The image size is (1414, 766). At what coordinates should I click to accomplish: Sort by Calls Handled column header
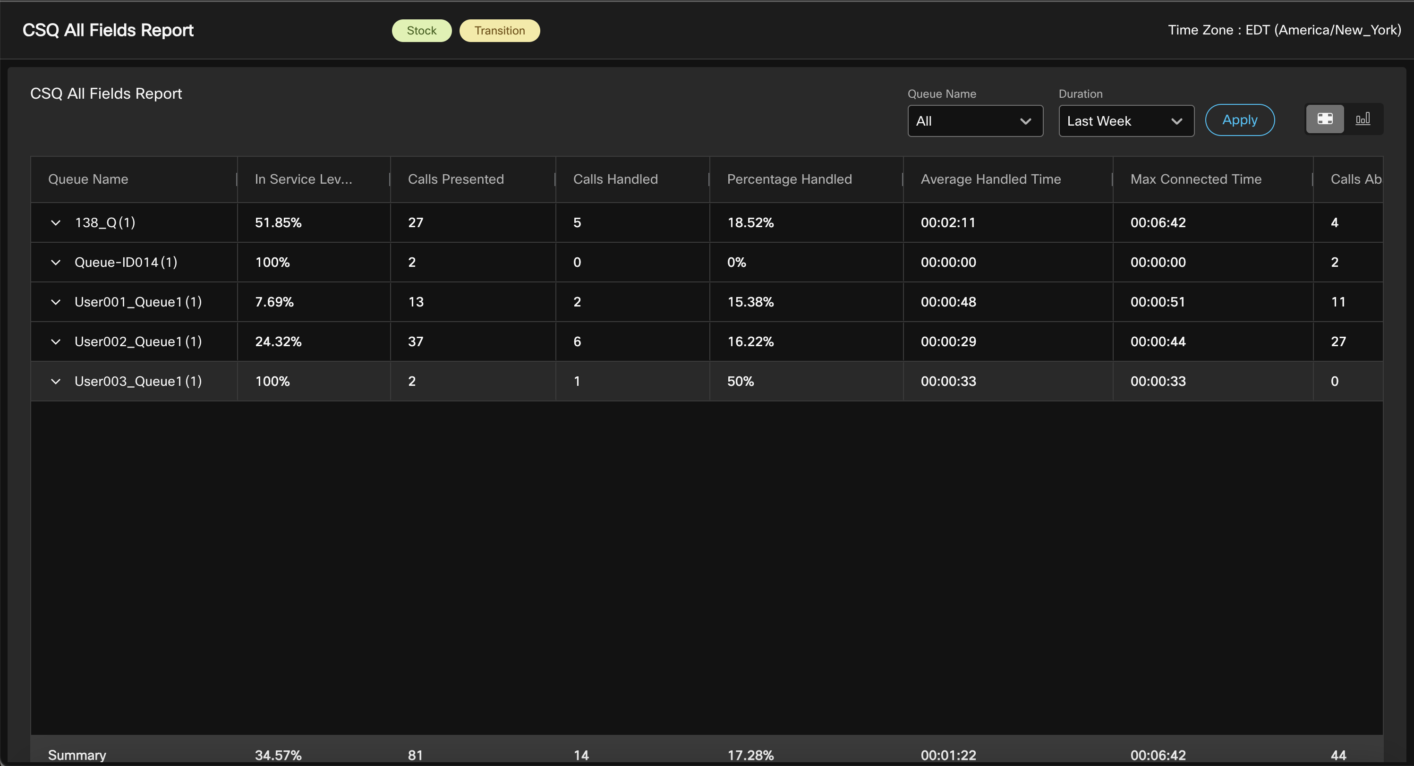[615, 179]
